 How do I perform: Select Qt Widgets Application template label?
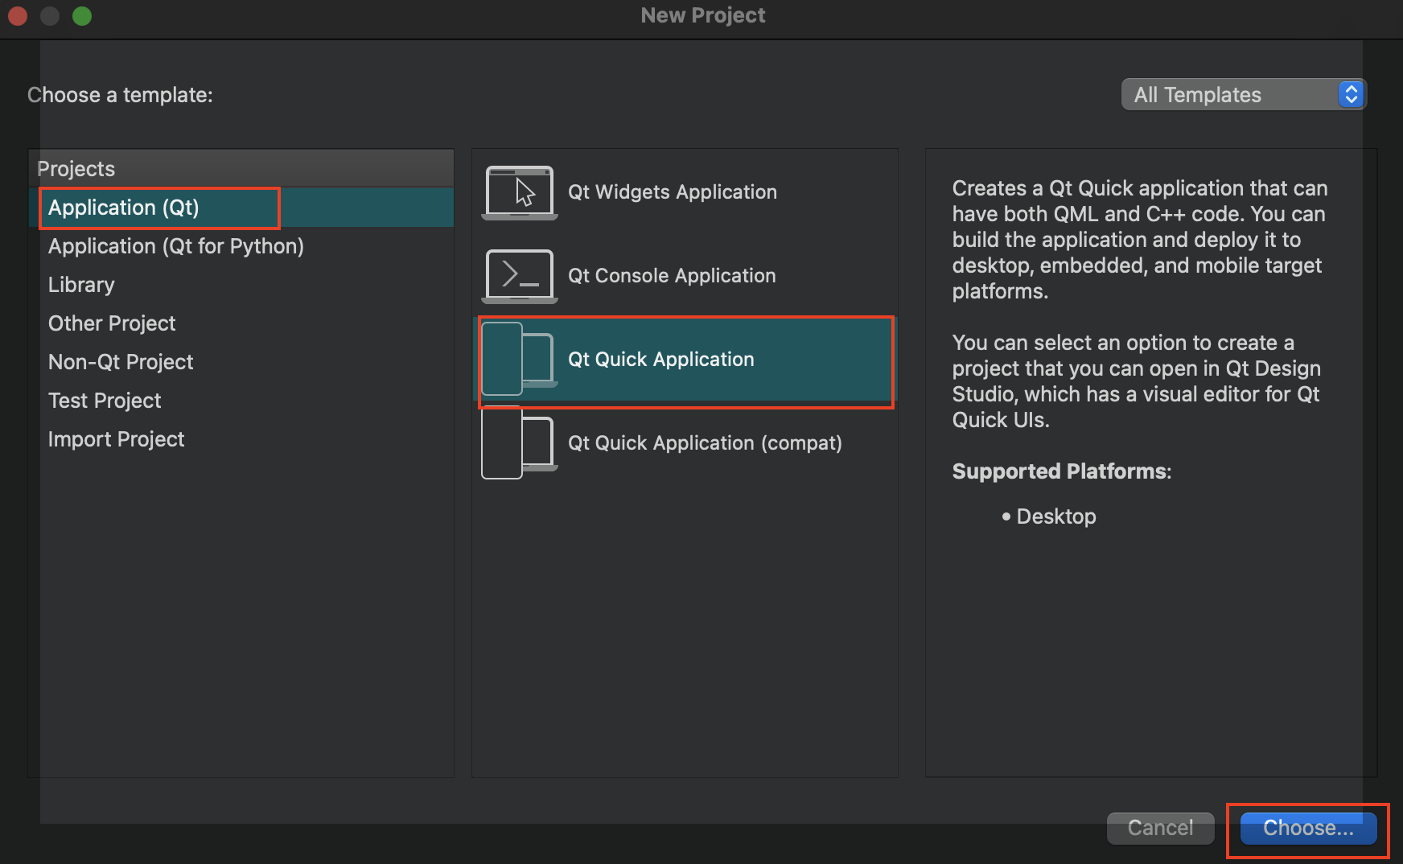pos(673,192)
